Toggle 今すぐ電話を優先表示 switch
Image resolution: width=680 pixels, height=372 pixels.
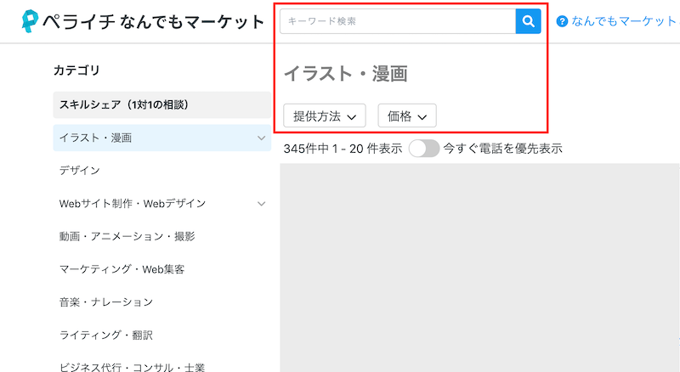[x=423, y=149]
